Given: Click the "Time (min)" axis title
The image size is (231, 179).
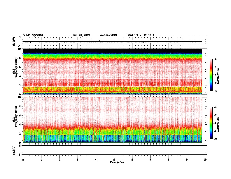Looking at the screenshot, I should pyautogui.click(x=117, y=162).
